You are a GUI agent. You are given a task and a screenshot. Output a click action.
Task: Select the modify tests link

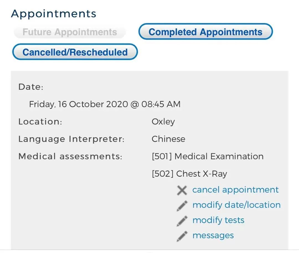click(218, 220)
